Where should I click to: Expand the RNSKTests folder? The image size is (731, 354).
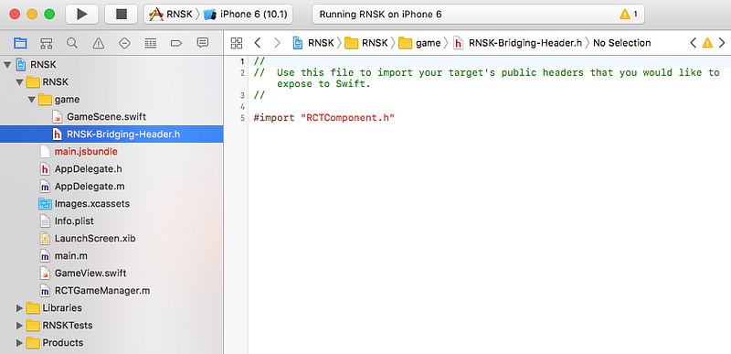[x=19, y=326]
